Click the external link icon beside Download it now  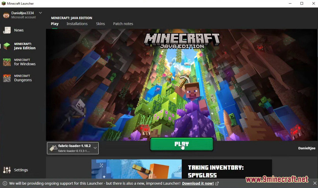pos(217,183)
